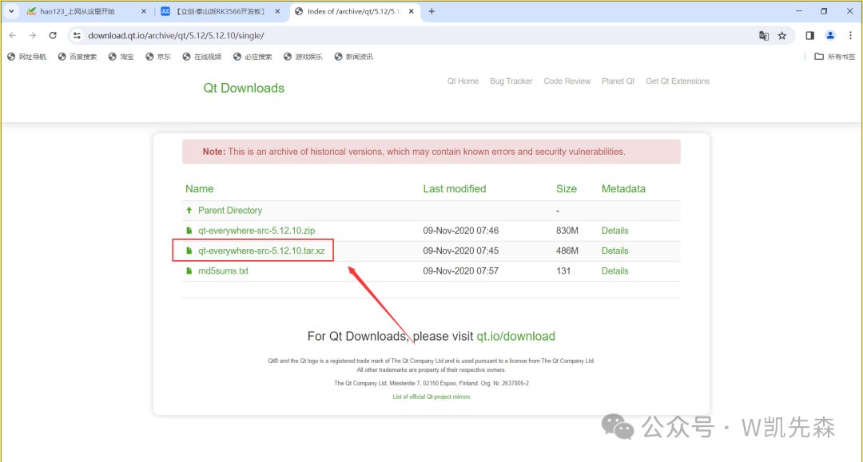863x462 pixels.
Task: Download qt-everywhere-src-5.12.10.zip
Action: point(256,231)
